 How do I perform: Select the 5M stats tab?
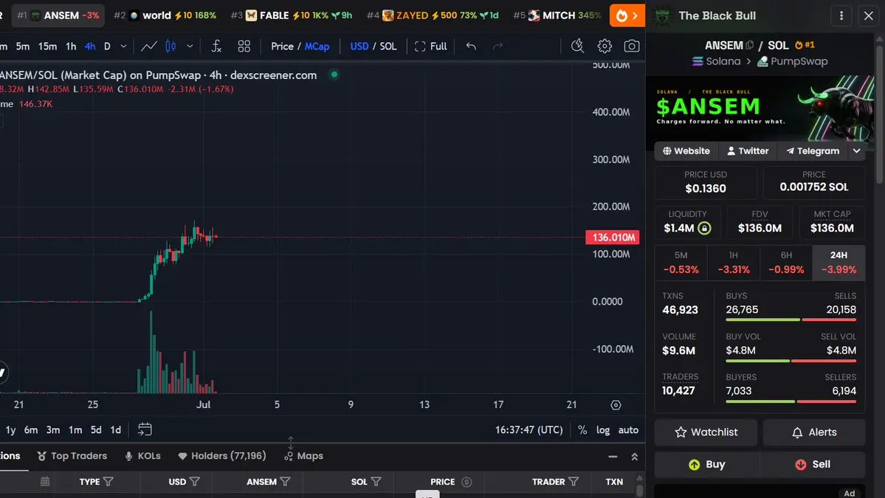click(x=681, y=263)
